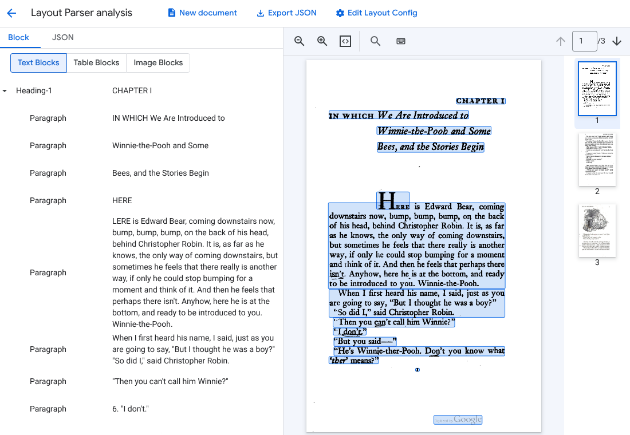Click the keyboard shortcuts icon
The height and width of the screenshot is (435, 630).
[401, 41]
